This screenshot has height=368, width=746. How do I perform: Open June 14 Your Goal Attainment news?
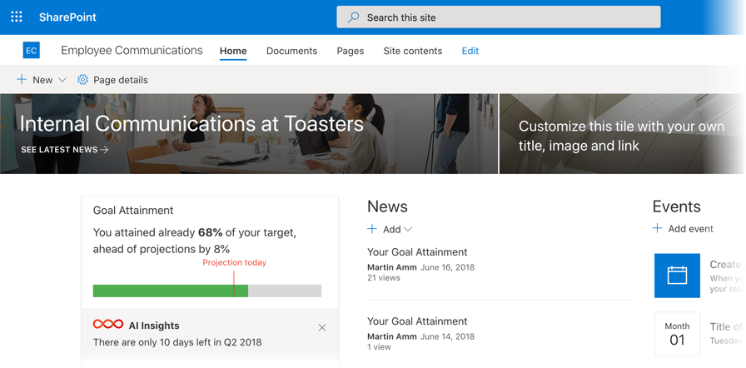pos(417,321)
